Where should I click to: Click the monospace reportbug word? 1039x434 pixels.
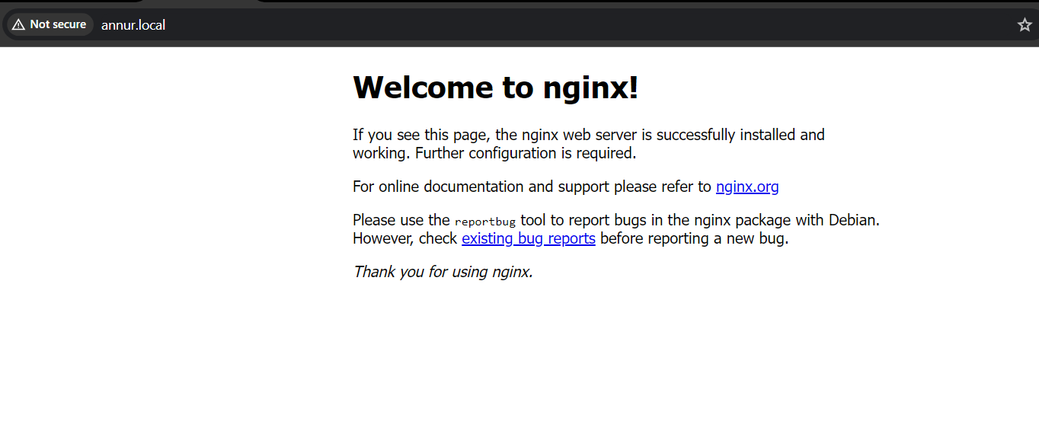[484, 222]
